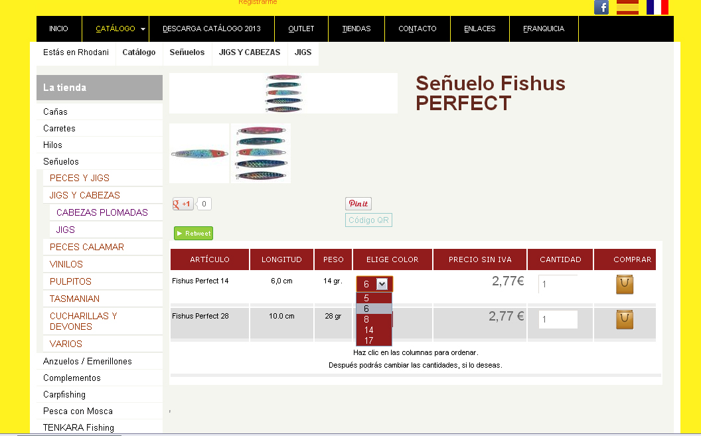Add Fishus Perfect 28 to cart

pyautogui.click(x=625, y=319)
